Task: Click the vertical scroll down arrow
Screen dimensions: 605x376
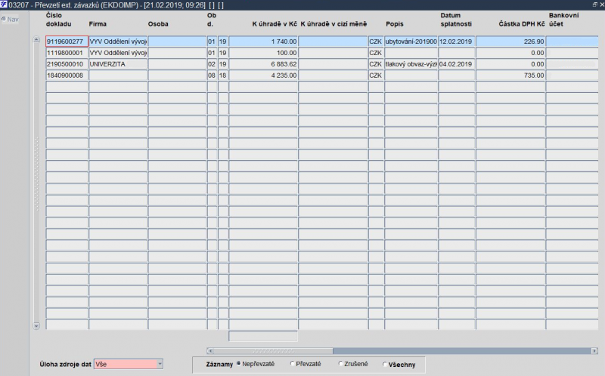Action: (36, 326)
